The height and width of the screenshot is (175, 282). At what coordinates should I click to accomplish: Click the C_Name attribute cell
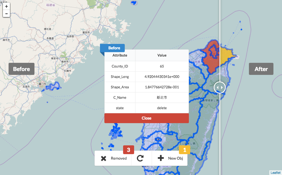[x=120, y=98]
